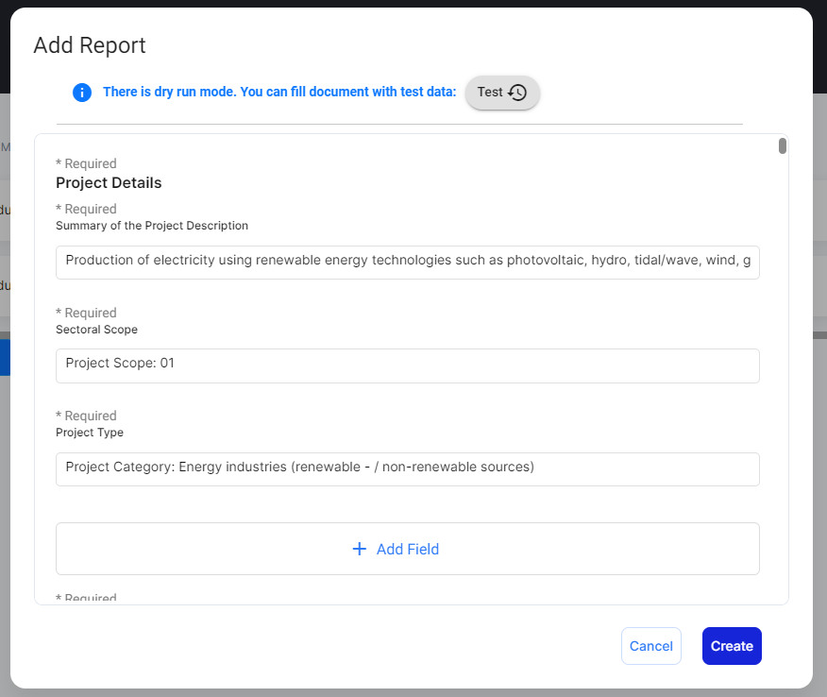Screen dimensions: 827x697
Task: Click the Sectoral Scope input box
Action: (408, 365)
